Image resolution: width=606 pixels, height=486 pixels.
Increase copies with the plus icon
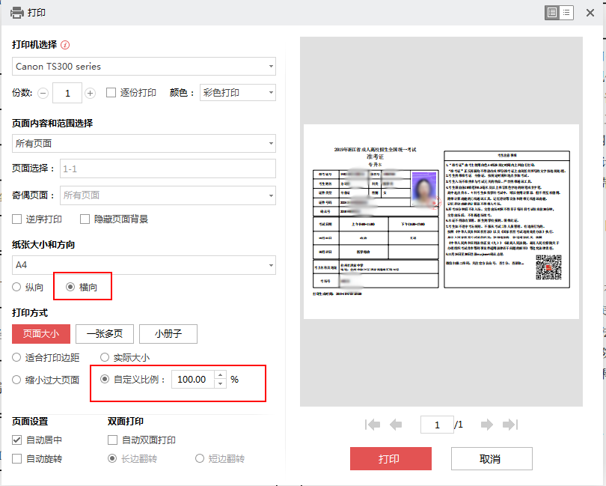coord(91,93)
